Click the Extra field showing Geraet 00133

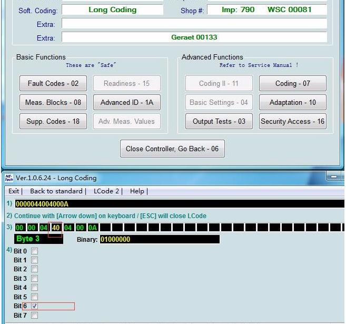194,37
